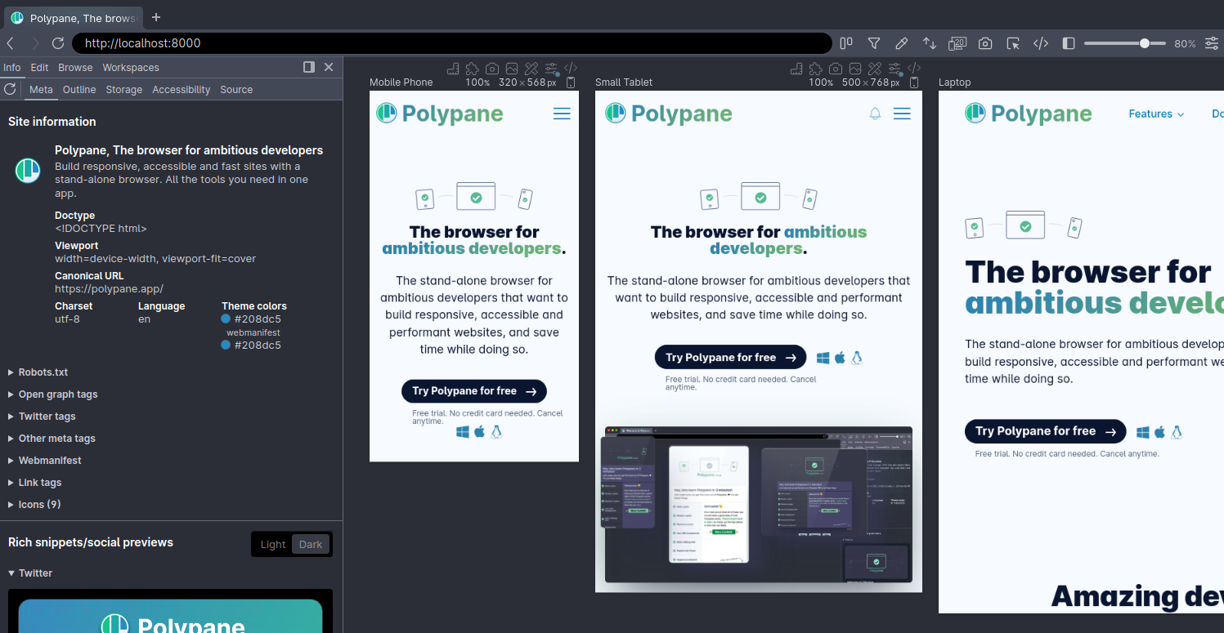Image resolution: width=1224 pixels, height=633 pixels.
Task: Switch to the Storage tab
Action: point(124,89)
